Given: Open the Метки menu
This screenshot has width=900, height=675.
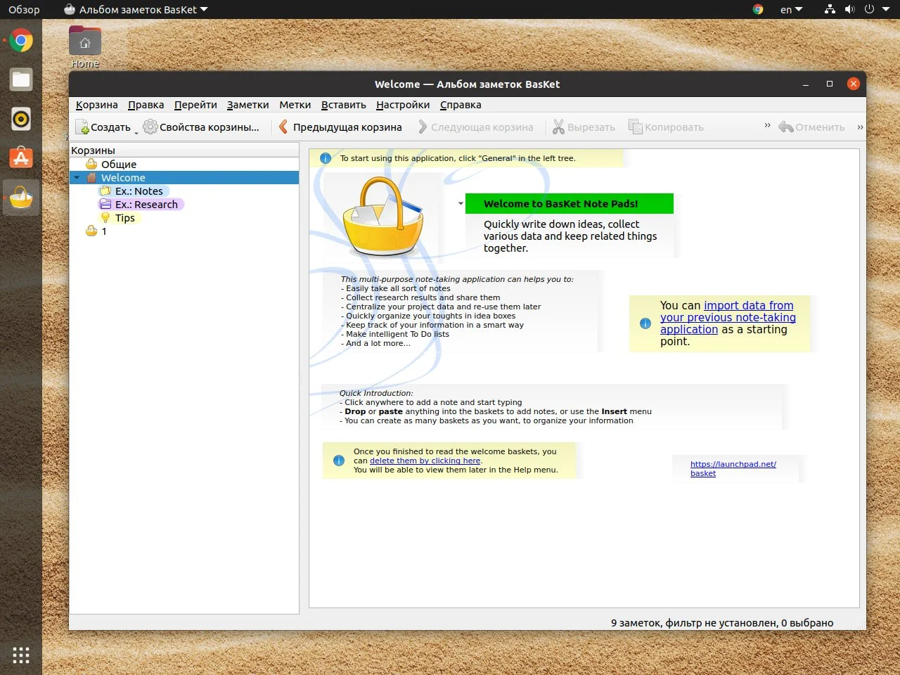Looking at the screenshot, I should [x=295, y=105].
